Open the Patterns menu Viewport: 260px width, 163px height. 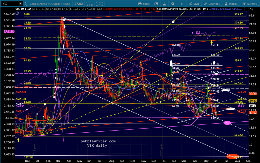coord(250,4)
